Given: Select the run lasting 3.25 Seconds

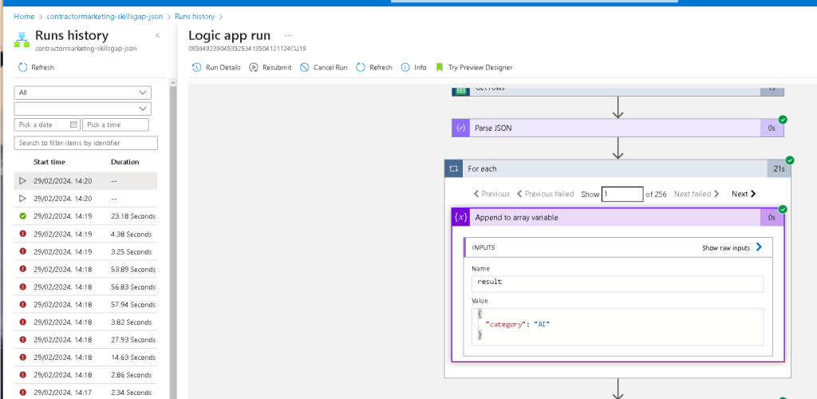Looking at the screenshot, I should click(85, 251).
